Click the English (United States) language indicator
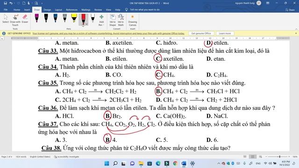The width and height of the screenshot is (299, 168). click(40, 157)
